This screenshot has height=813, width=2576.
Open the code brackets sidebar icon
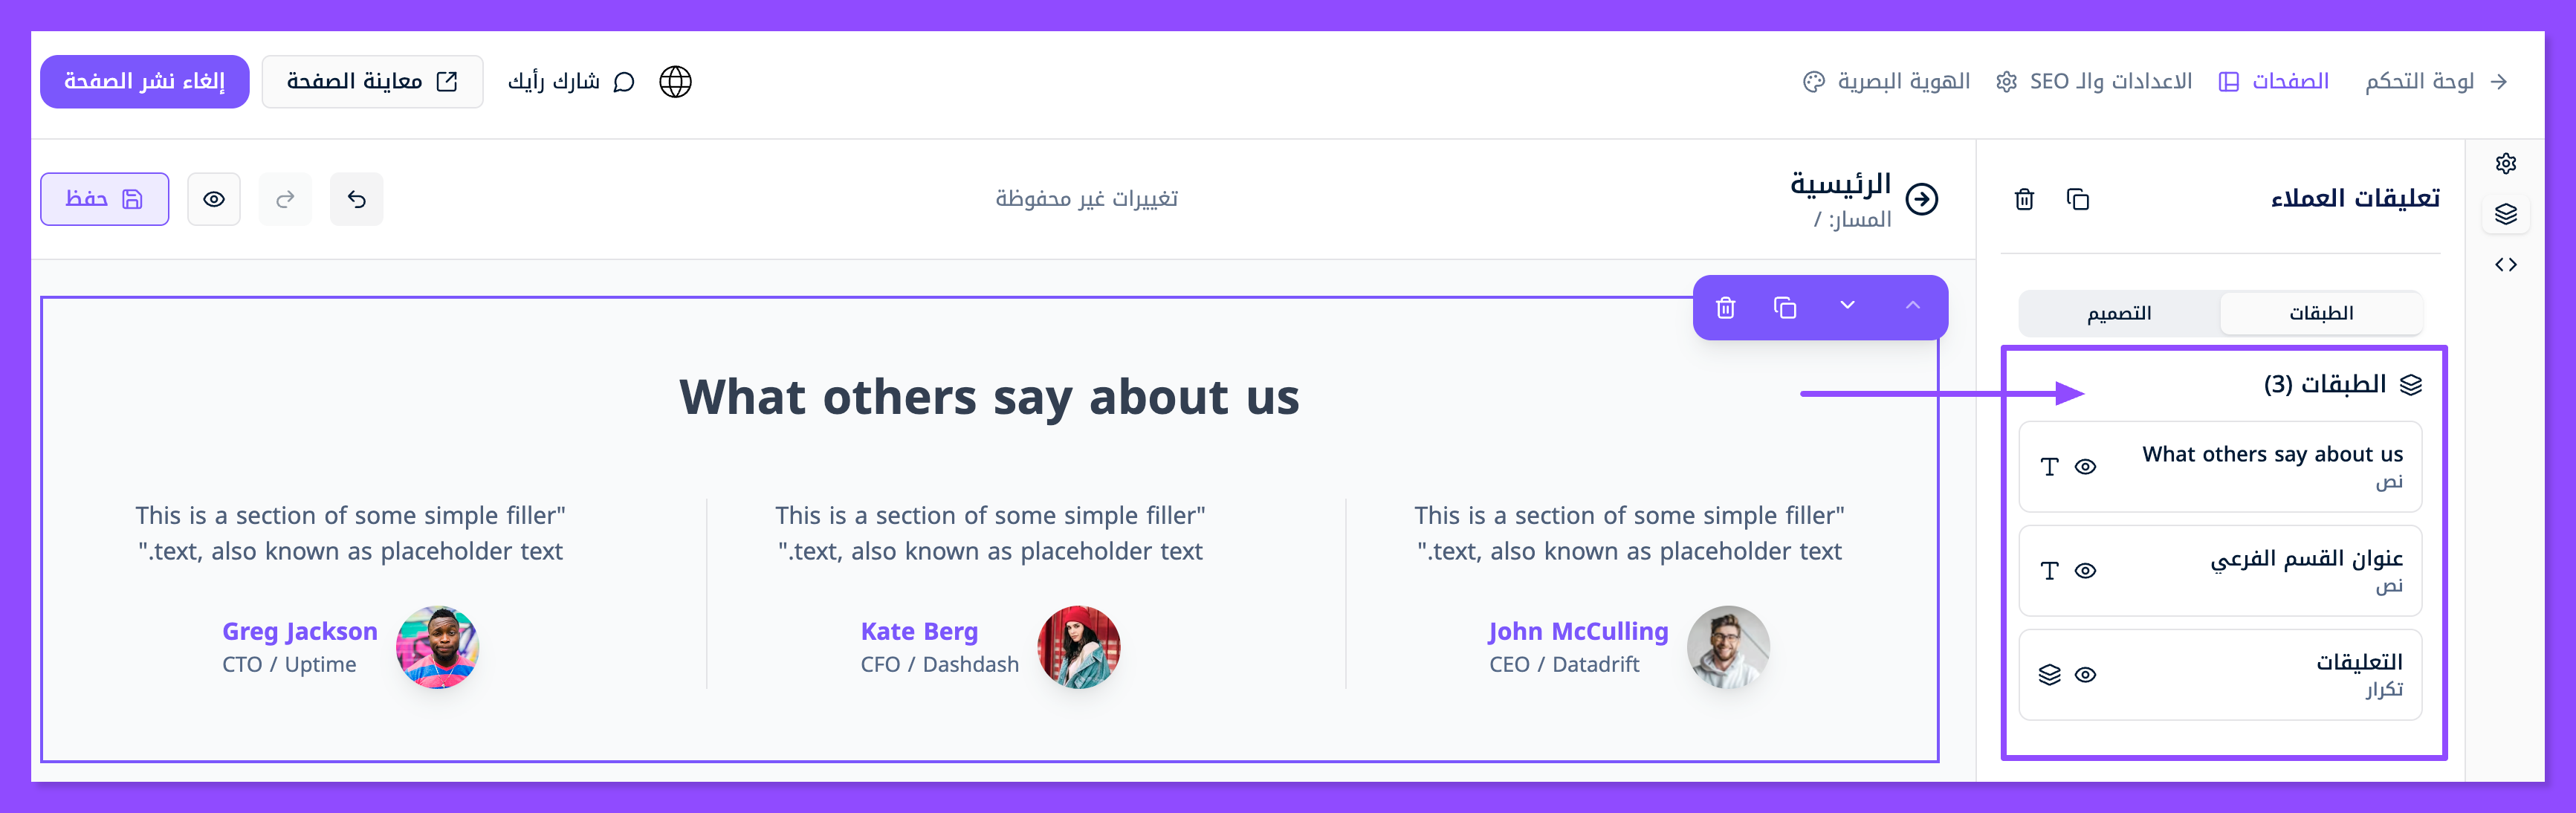2505,265
